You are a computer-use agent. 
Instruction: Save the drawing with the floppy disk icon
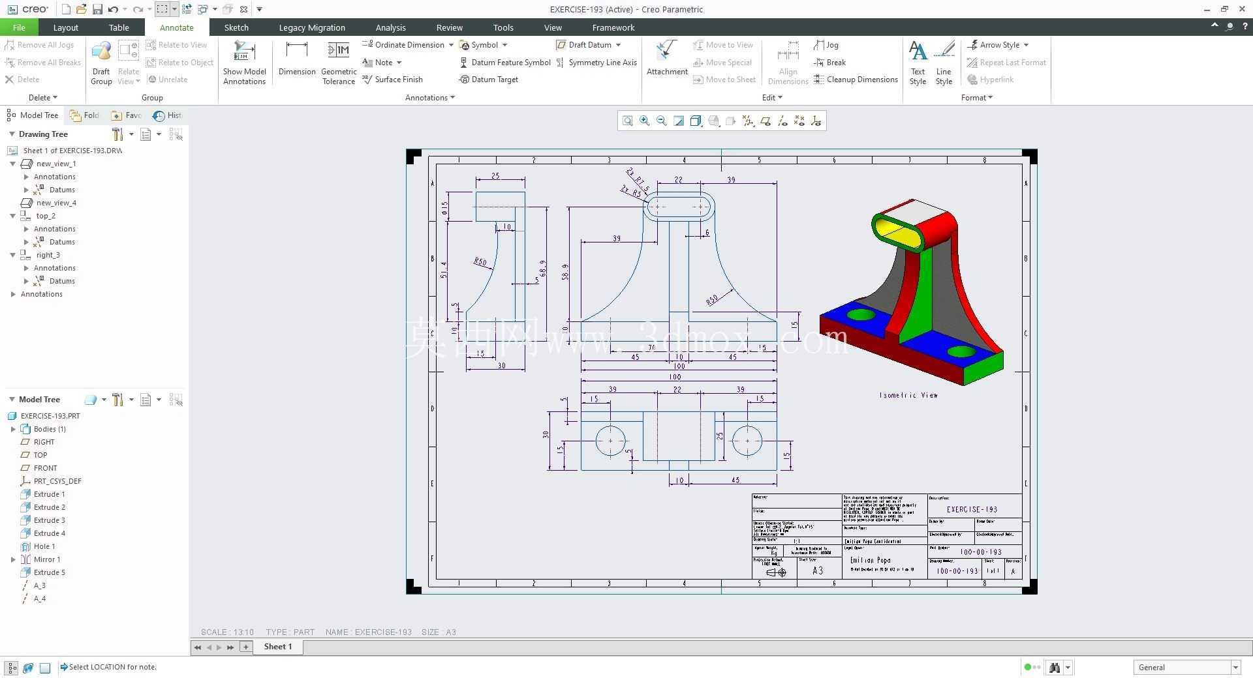(97, 9)
